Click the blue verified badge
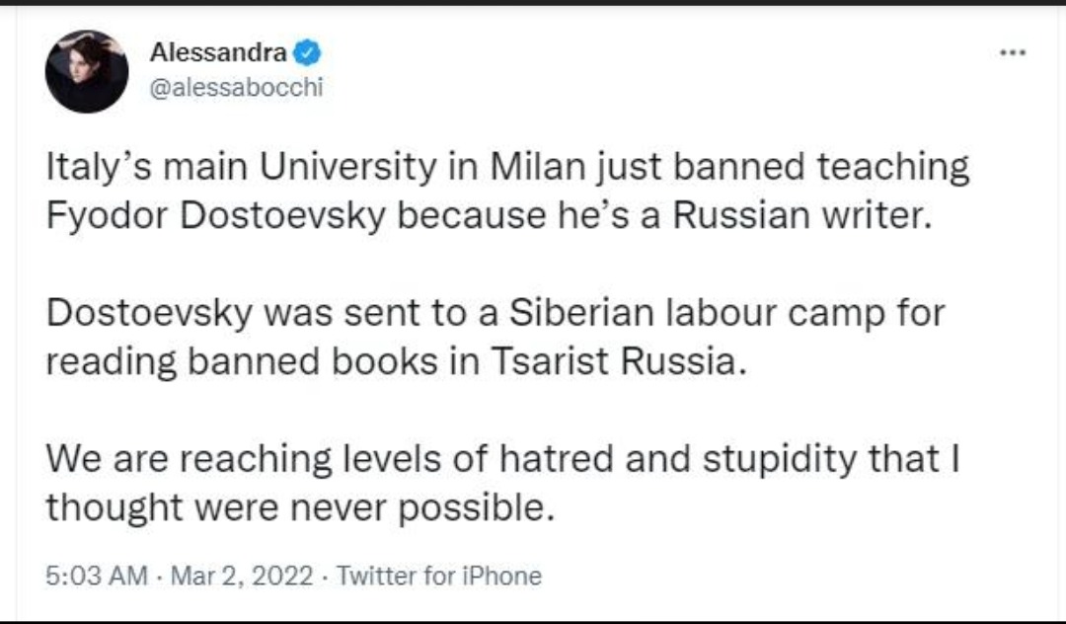This screenshot has height=624, width=1066. pos(308,50)
